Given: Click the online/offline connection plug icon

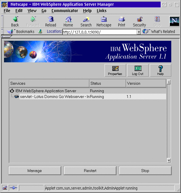Looking at the screenshot, I should (13, 188).
